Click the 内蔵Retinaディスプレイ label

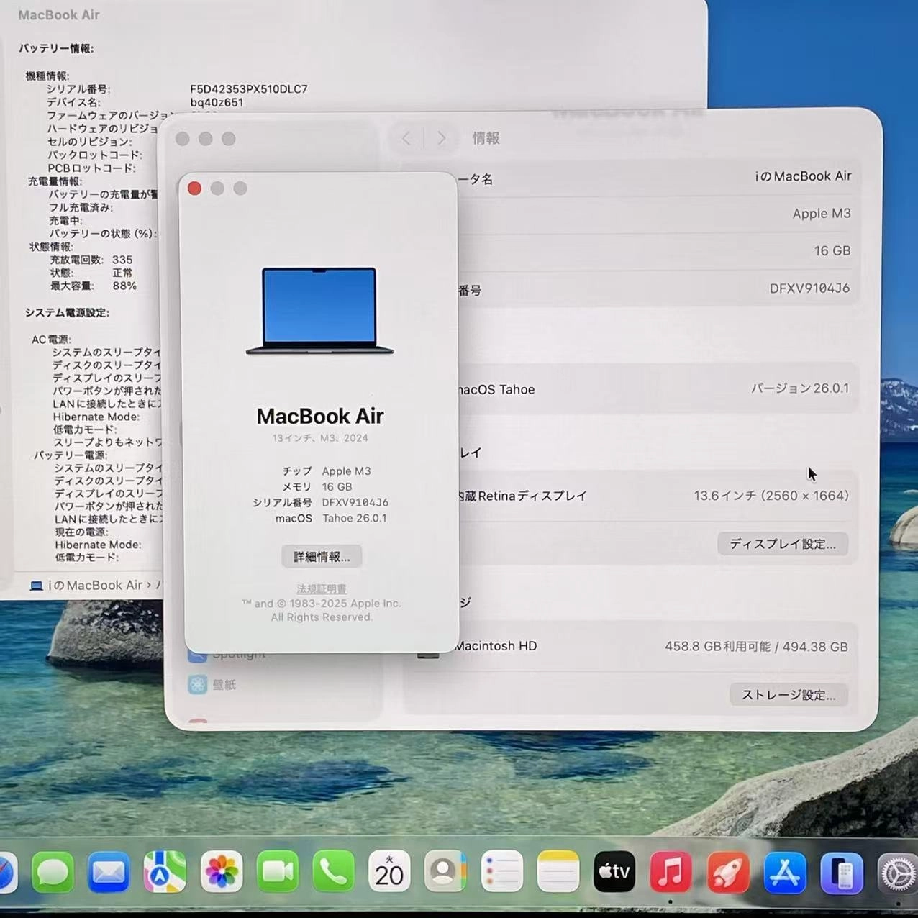point(522,496)
